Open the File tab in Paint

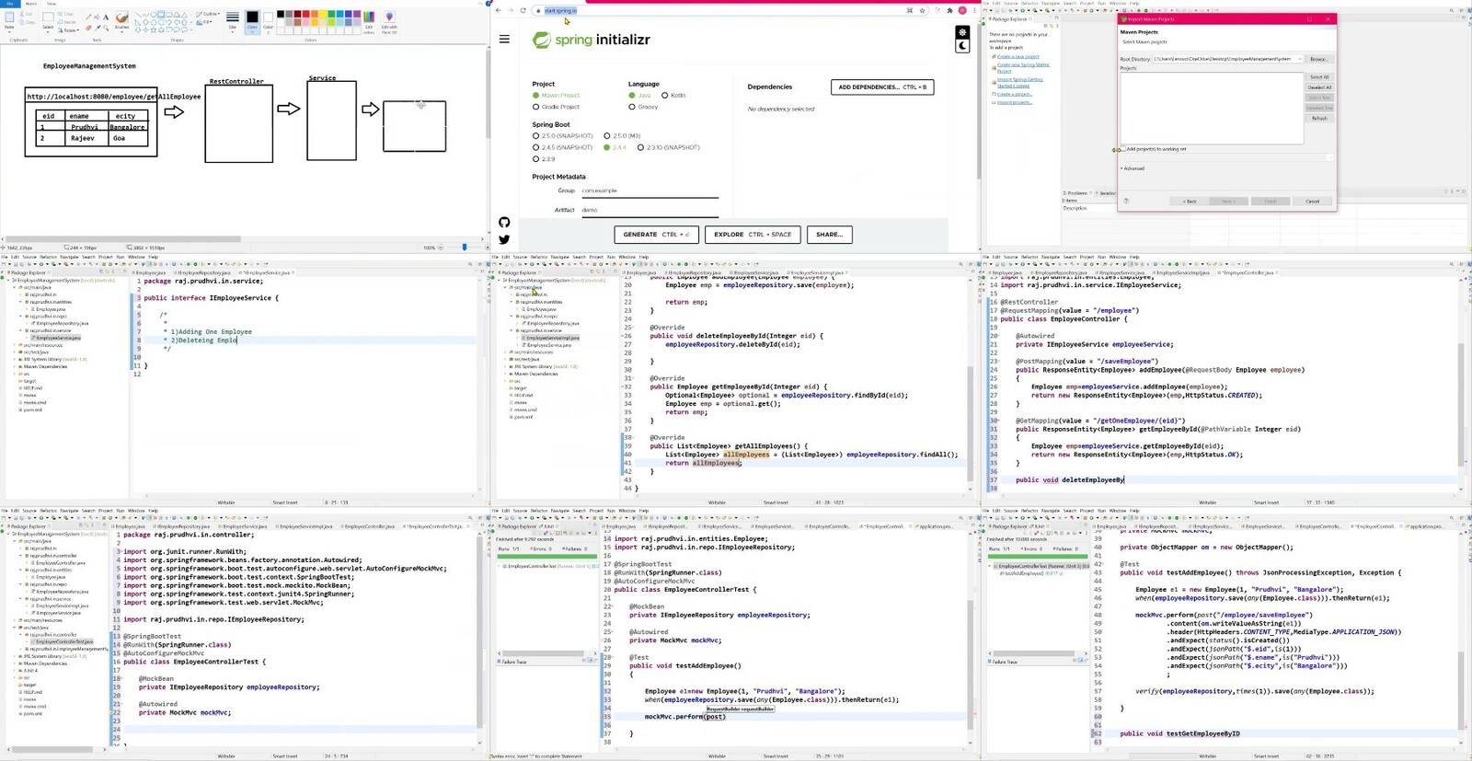click(x=9, y=4)
